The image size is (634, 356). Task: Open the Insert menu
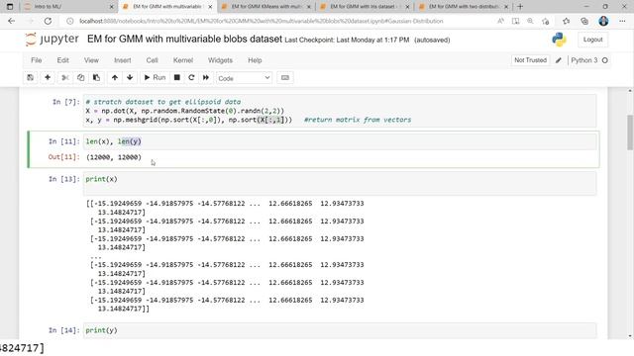(123, 60)
